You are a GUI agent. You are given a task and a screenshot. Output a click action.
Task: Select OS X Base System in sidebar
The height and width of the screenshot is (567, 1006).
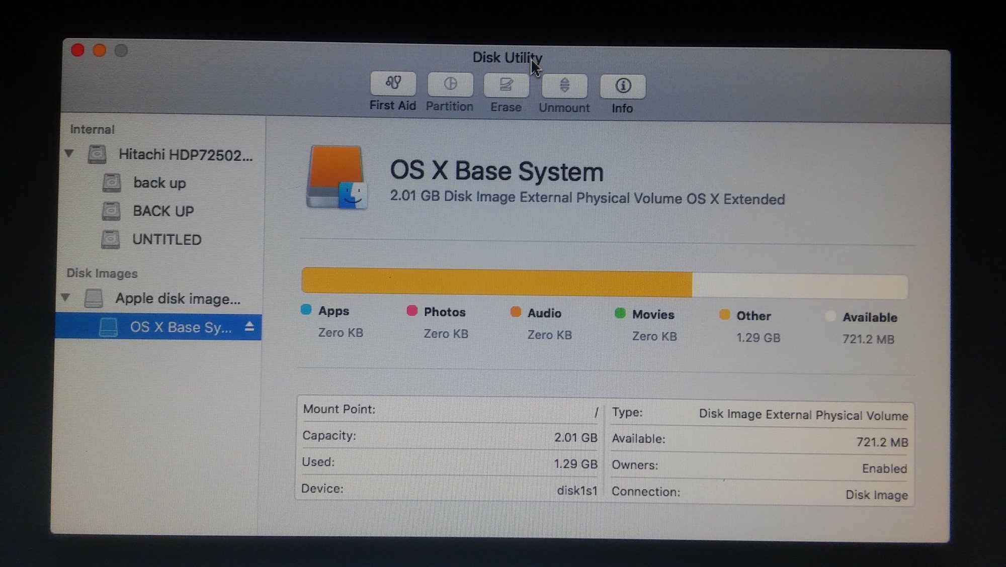[158, 327]
